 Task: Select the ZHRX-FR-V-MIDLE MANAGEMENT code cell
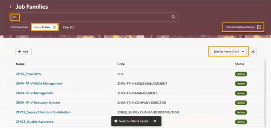click(142, 84)
